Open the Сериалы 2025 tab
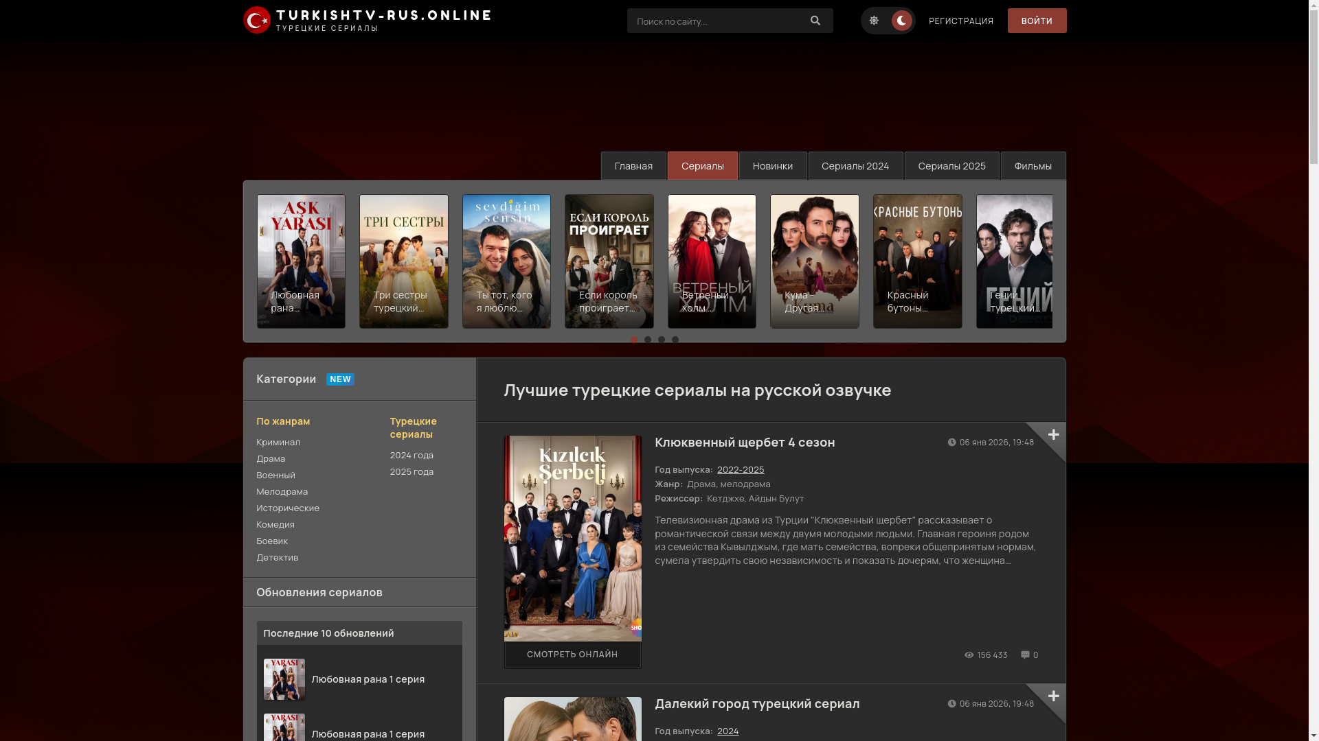 click(x=951, y=166)
